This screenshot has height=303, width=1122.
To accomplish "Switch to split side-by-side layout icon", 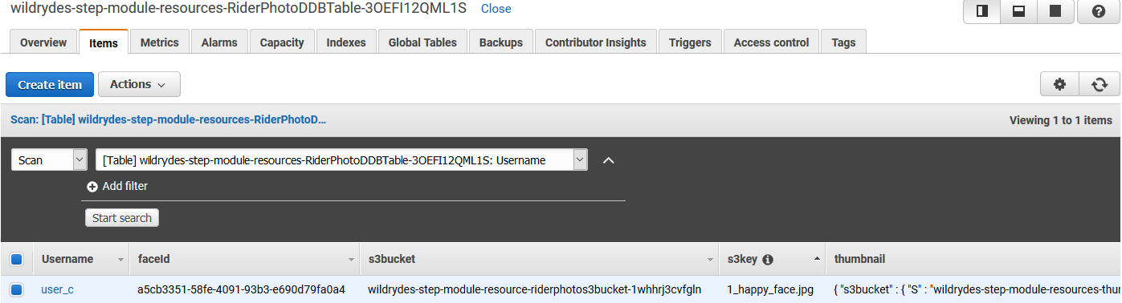I will pyautogui.click(x=982, y=12).
